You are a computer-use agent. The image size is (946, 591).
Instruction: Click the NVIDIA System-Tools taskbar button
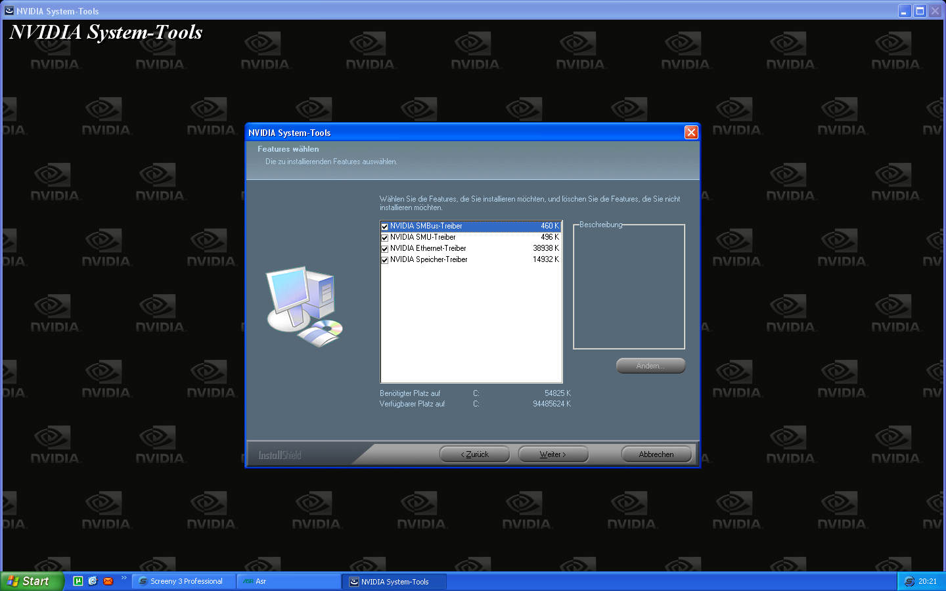(394, 581)
